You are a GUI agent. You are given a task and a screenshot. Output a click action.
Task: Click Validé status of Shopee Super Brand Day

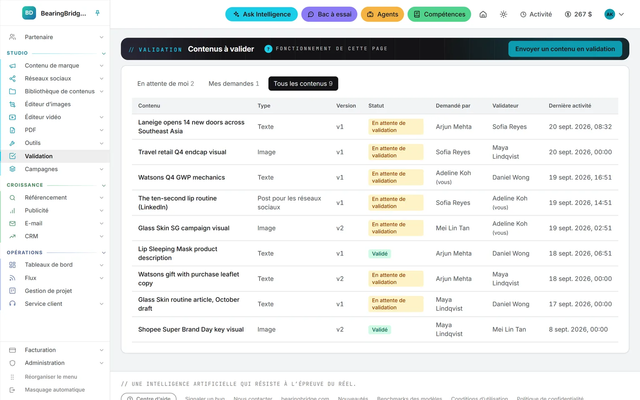tap(380, 330)
